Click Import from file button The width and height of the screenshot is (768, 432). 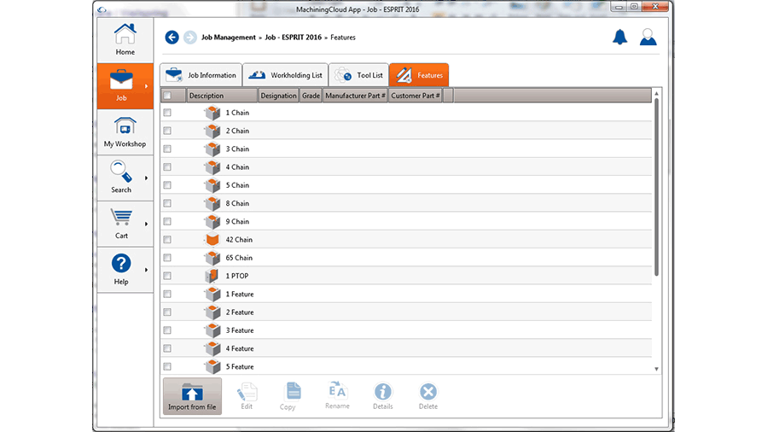(x=192, y=396)
